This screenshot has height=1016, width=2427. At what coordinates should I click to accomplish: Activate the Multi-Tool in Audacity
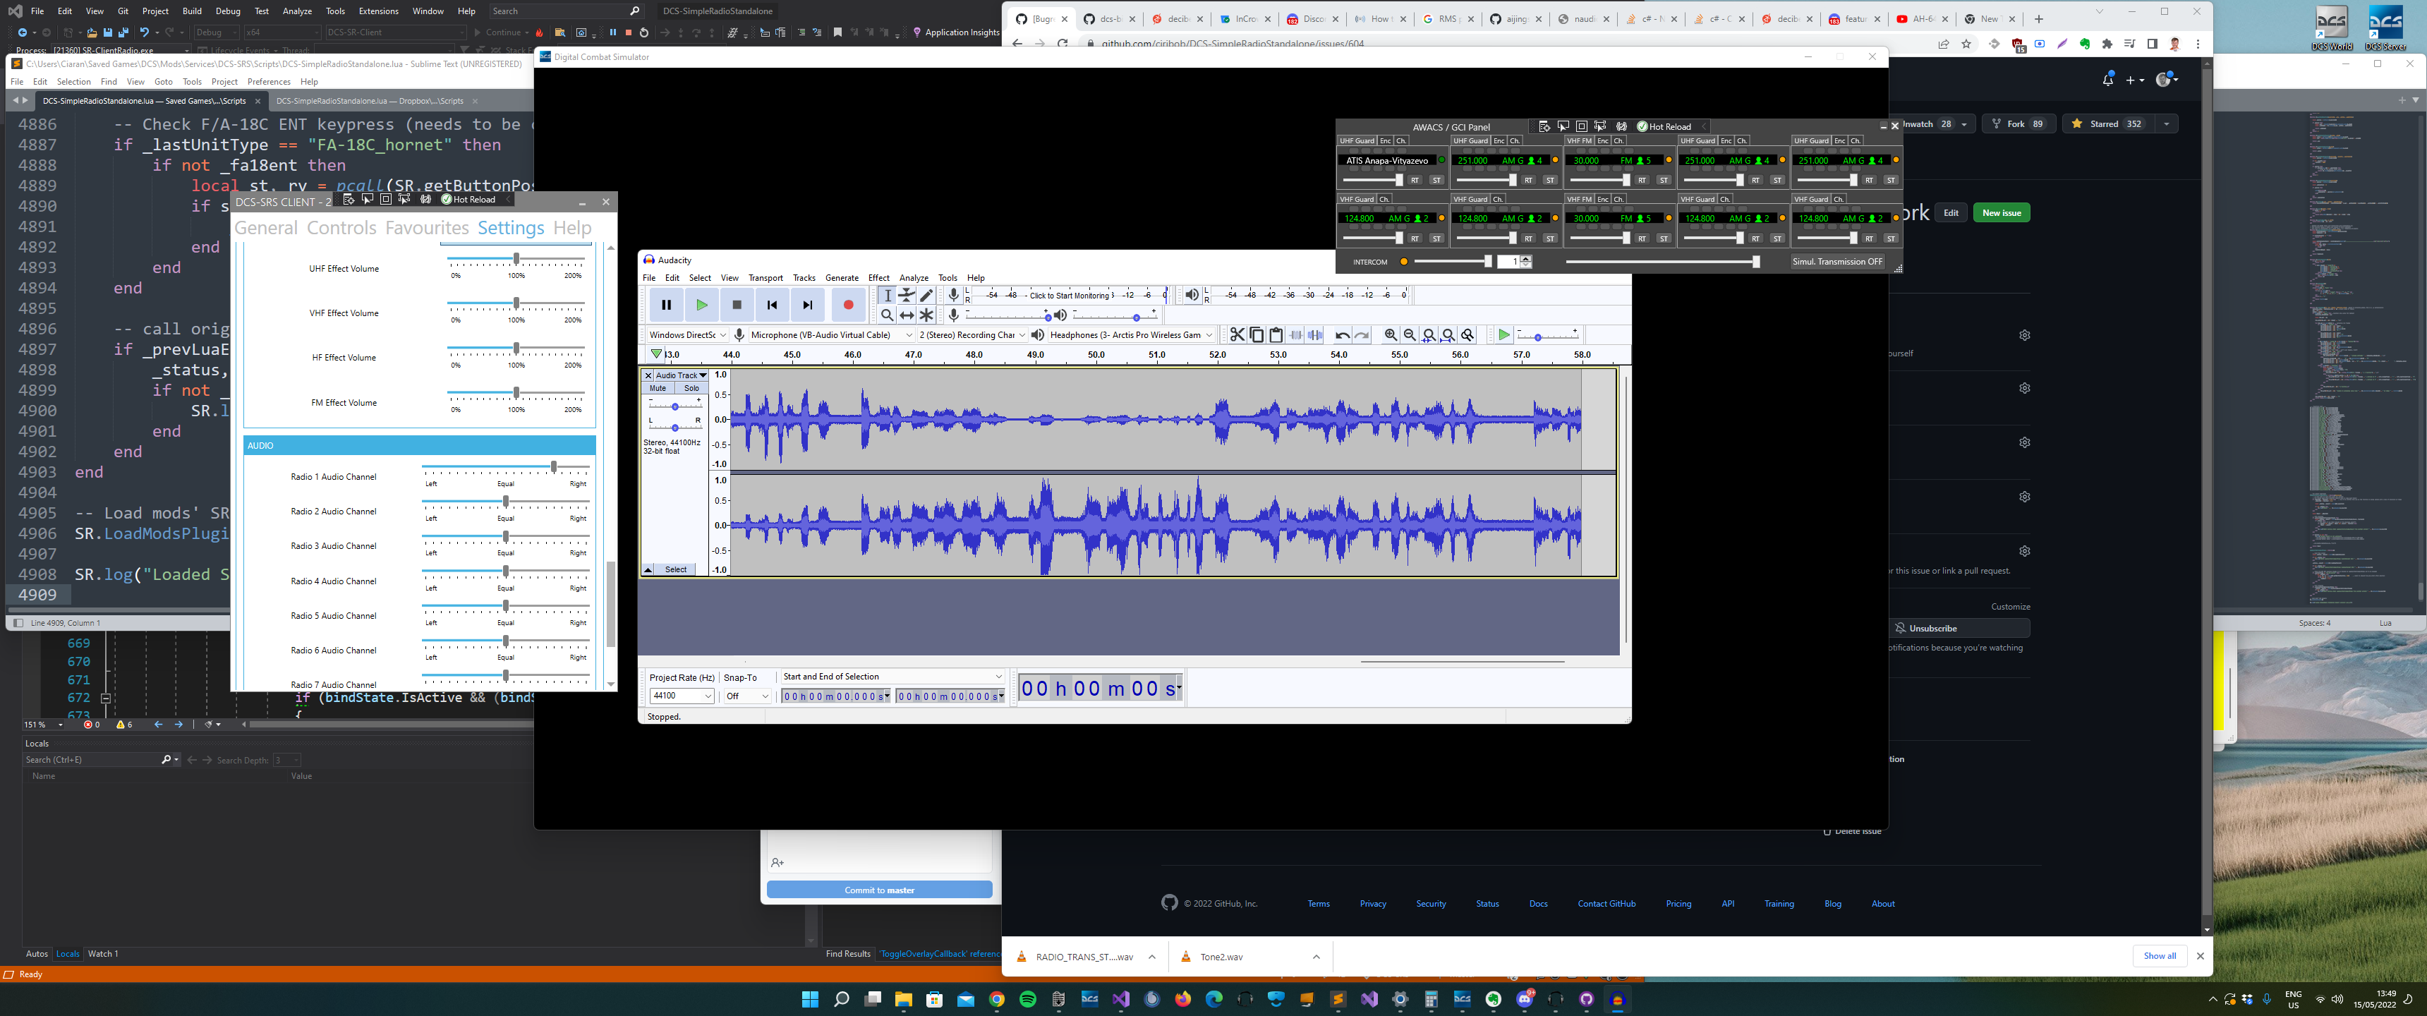(927, 315)
